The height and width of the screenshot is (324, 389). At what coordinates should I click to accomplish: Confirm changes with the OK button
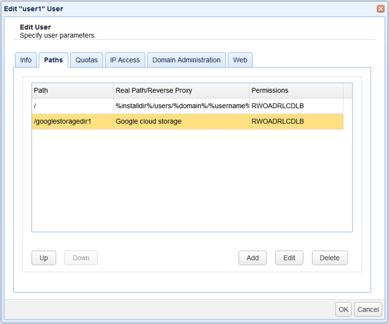[343, 309]
